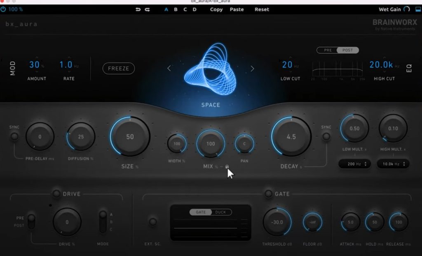Click the blue panel icon at top right
Screen dimensions: 422x256
coord(417,9)
